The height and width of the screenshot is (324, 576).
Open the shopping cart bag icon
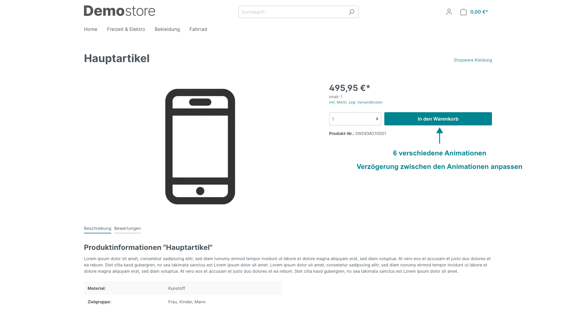(463, 12)
